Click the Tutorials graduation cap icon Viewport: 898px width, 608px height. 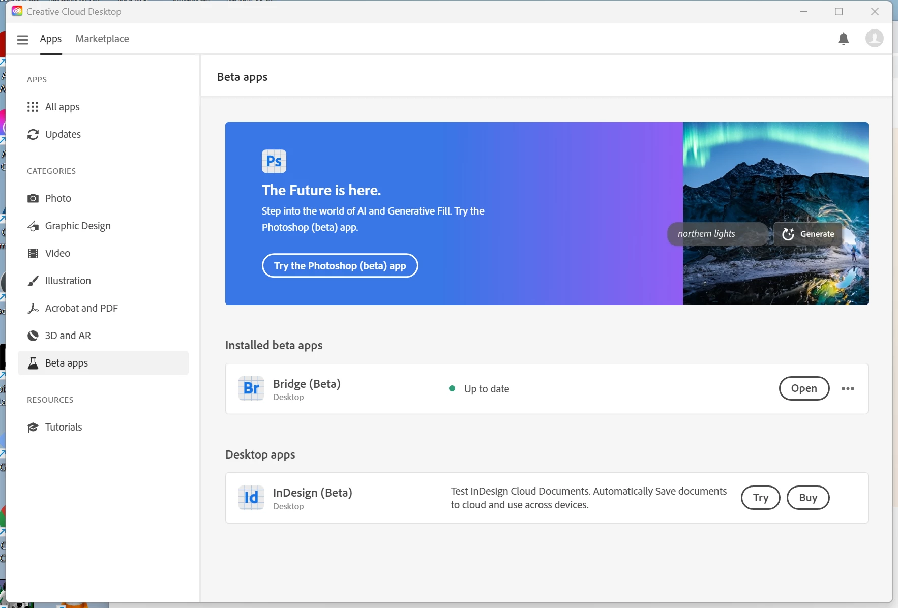click(33, 427)
